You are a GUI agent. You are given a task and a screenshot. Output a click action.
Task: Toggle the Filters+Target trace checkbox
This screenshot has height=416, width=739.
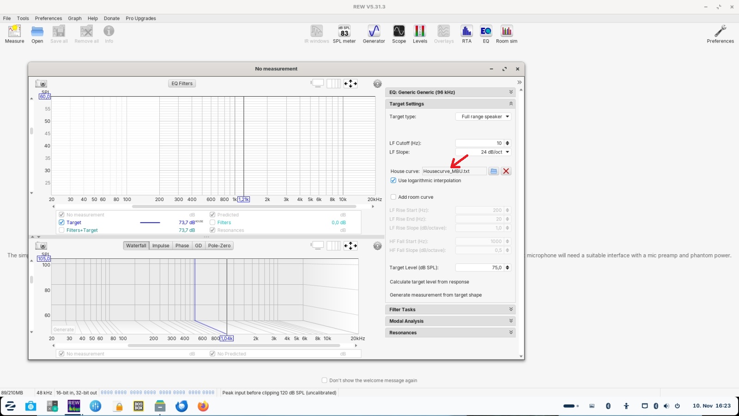coord(62,230)
